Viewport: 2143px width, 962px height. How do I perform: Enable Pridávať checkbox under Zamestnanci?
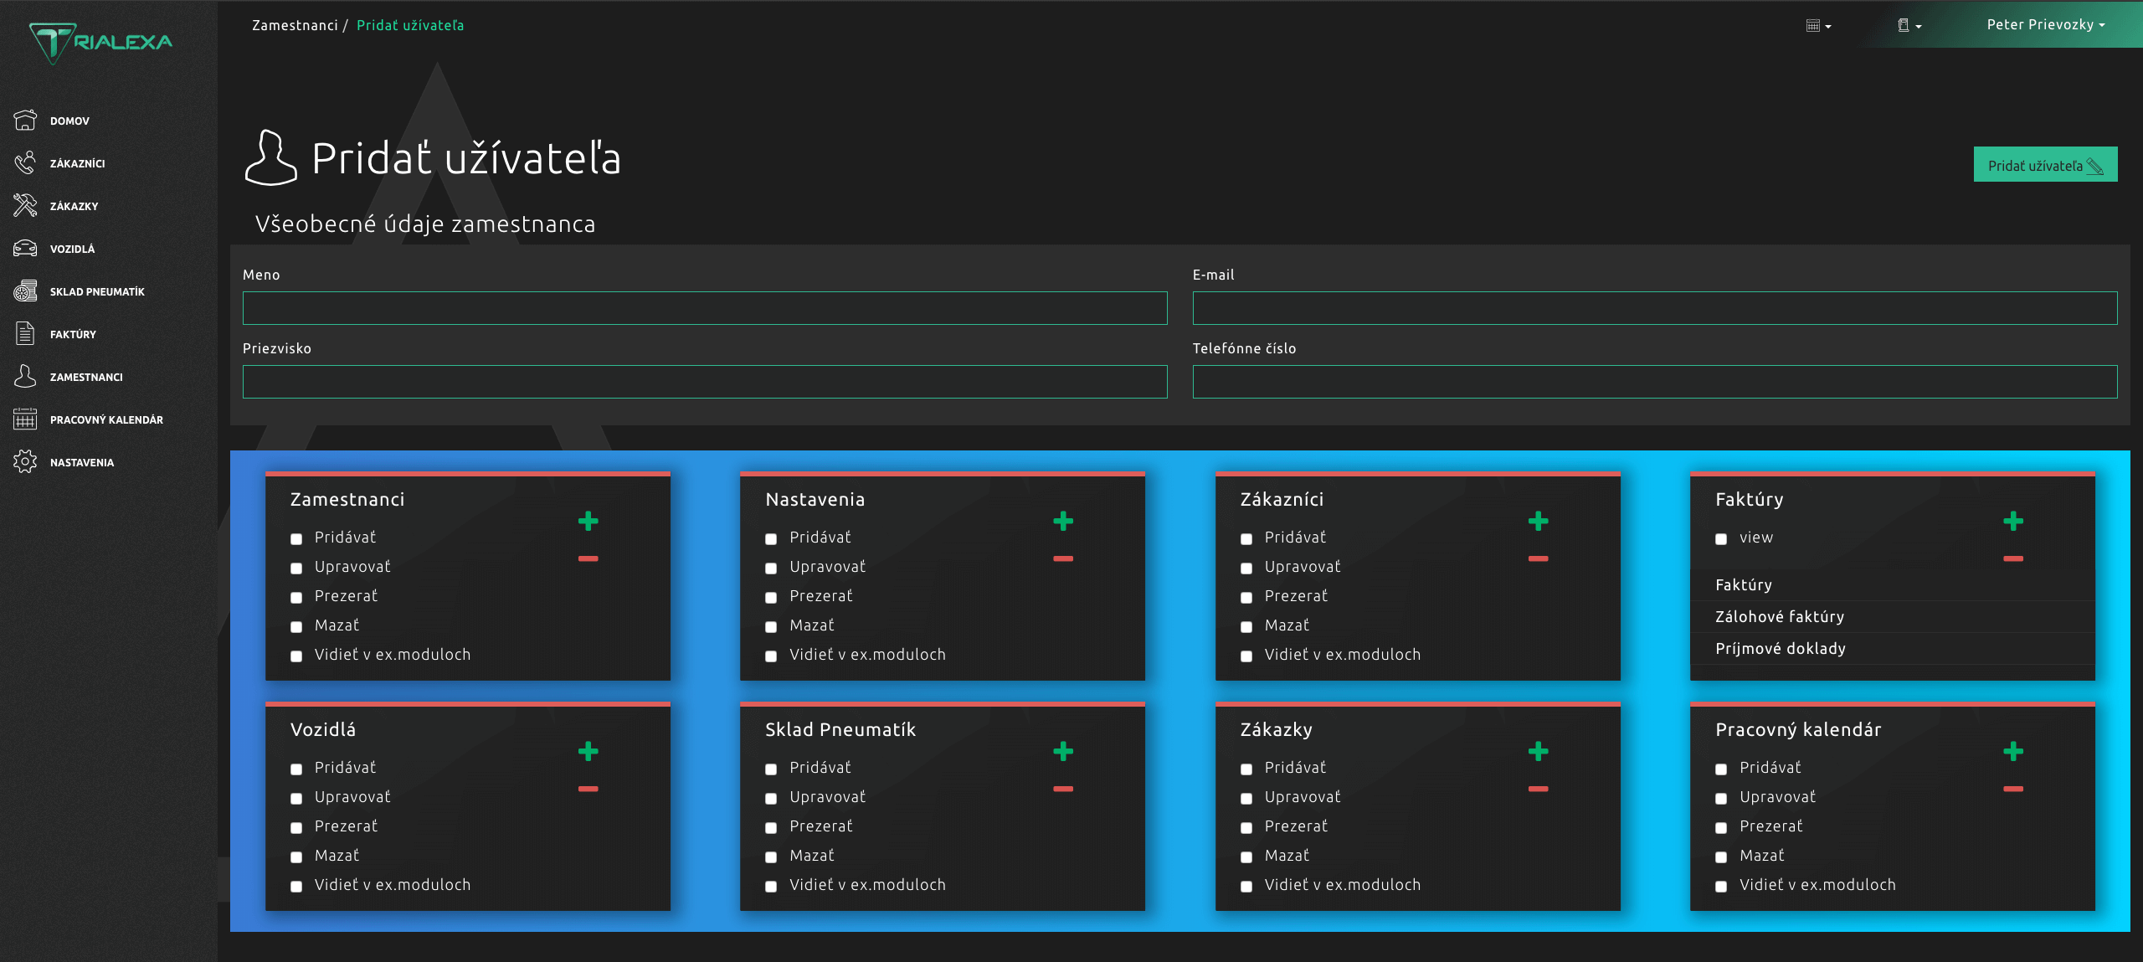[296, 538]
